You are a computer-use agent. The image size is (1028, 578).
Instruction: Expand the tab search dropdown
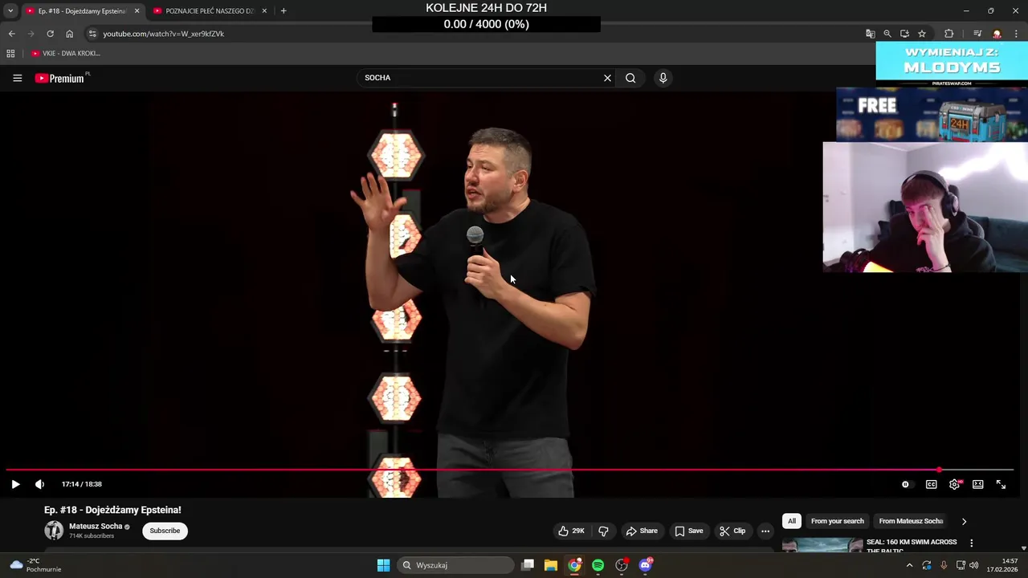pyautogui.click(x=10, y=11)
